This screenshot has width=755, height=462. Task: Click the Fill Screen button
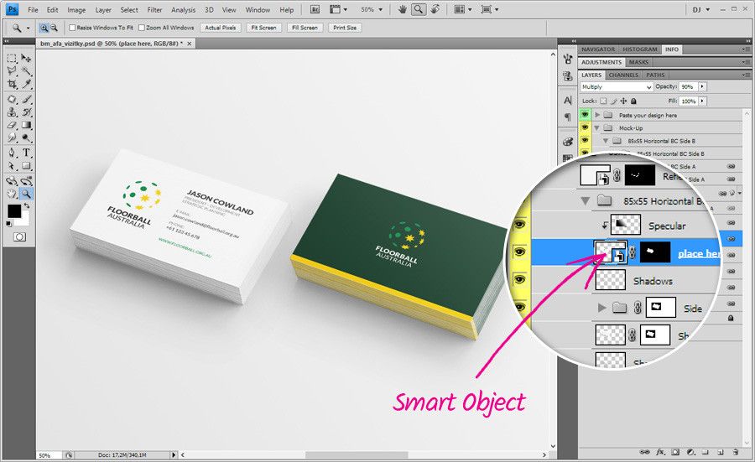(x=305, y=28)
